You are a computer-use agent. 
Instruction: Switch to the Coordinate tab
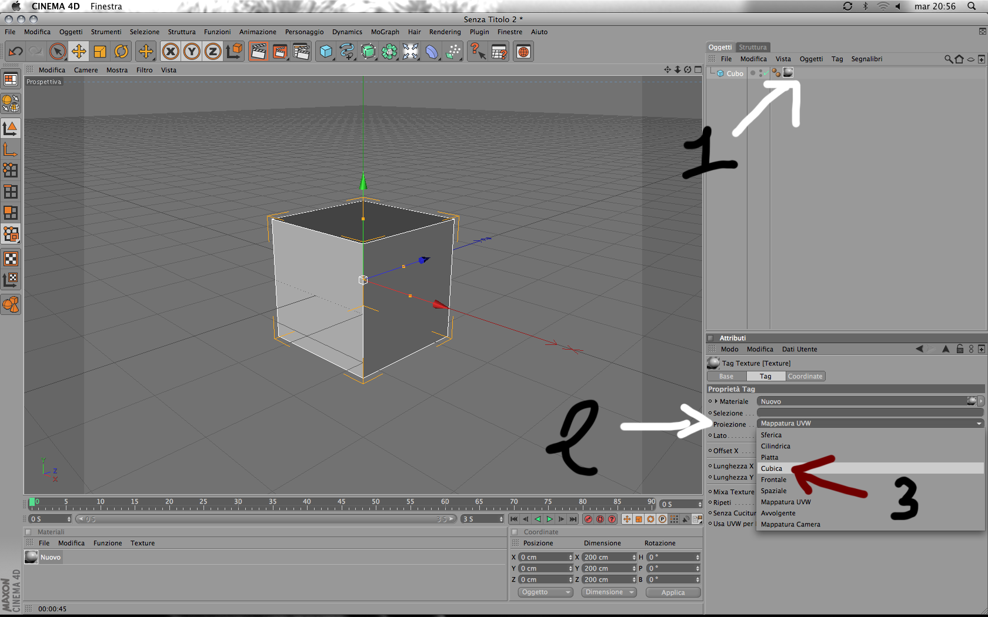tap(805, 376)
